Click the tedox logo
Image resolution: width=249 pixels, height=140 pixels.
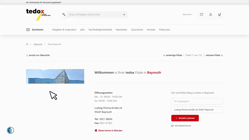click(38, 15)
